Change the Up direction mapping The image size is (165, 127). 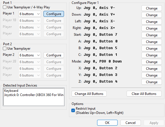click(x=152, y=8)
